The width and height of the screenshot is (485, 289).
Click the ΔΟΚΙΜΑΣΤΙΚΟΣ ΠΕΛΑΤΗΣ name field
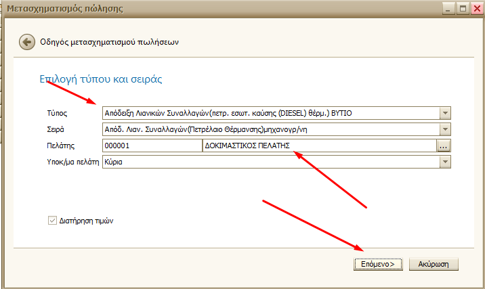tap(318, 146)
